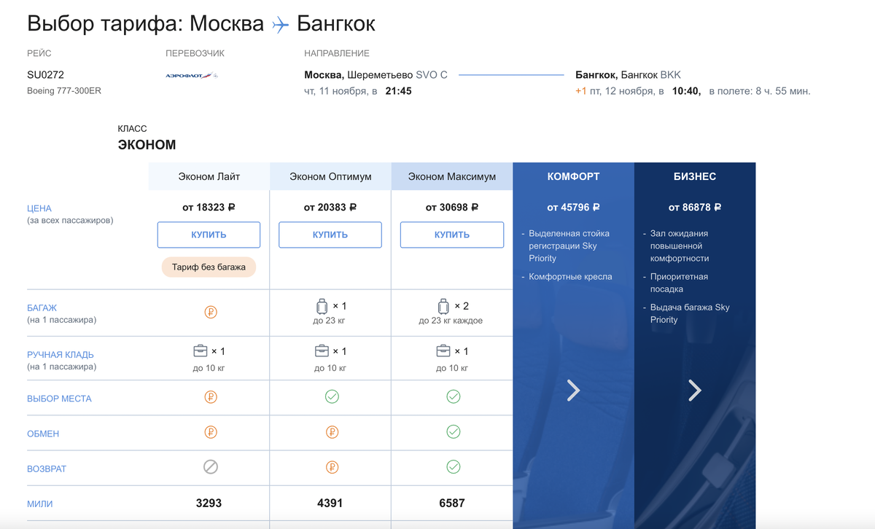Open the РУЧНАЯ КЛАДЬ row link
The width and height of the screenshot is (875, 529).
coord(61,355)
